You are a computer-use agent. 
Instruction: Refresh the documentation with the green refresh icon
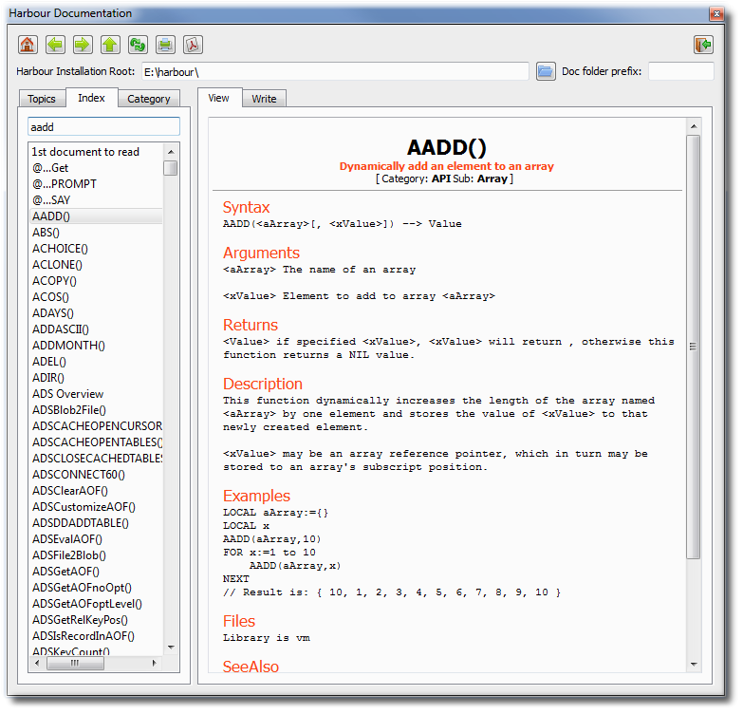138,45
